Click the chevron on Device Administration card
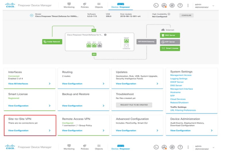Screen dimensions: 230x151 (x=212, y=131)
